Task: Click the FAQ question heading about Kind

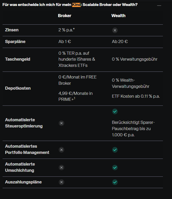Action: [70, 5]
